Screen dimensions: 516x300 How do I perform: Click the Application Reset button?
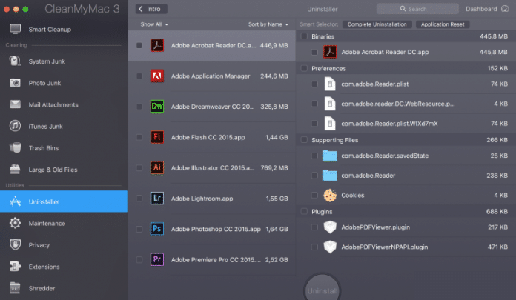tap(443, 24)
